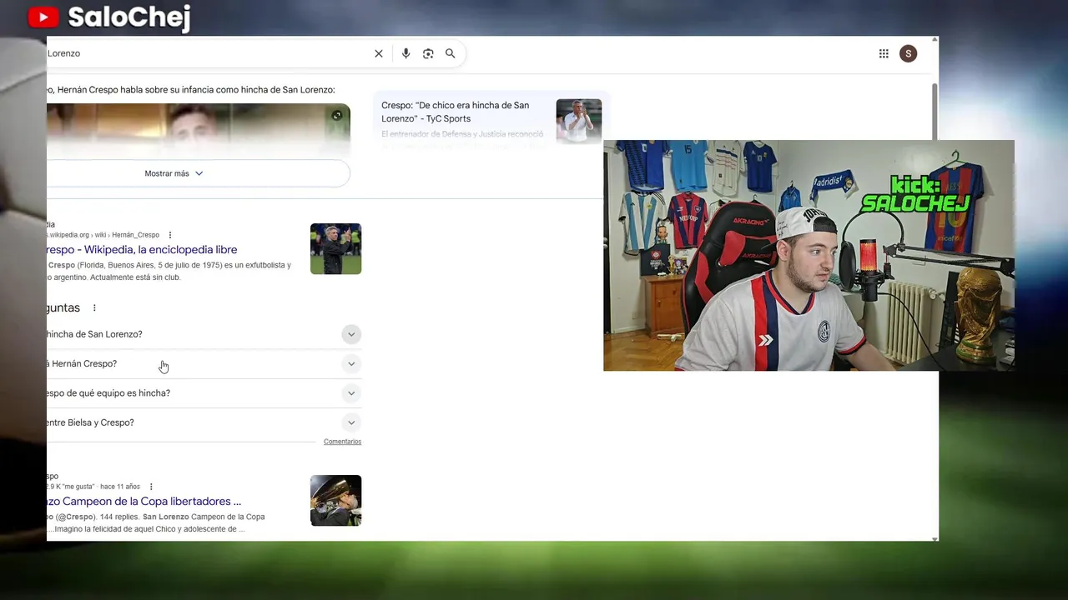This screenshot has height=600, width=1068.
Task: Open 'Campeon de la Copa libertadores' result link
Action: coord(144,501)
